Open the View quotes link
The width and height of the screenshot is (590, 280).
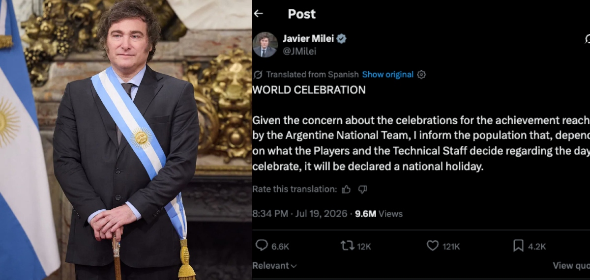pos(571,265)
